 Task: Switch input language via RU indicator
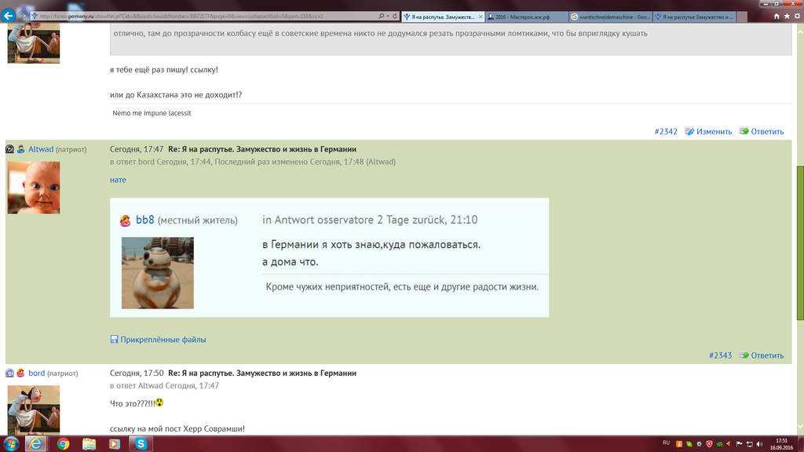(666, 443)
